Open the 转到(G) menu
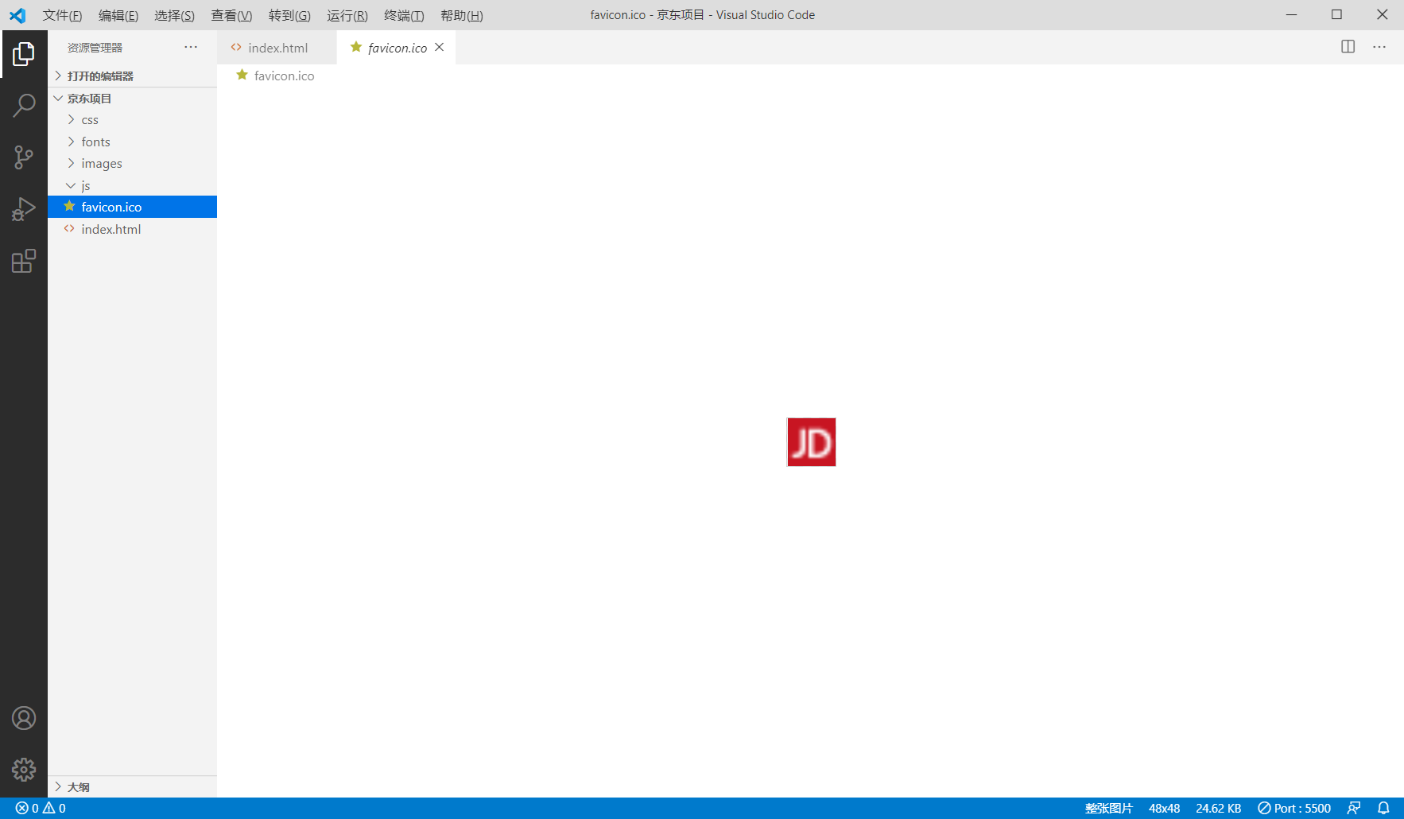Screen dimensions: 1404x819 pyautogui.click(x=289, y=15)
